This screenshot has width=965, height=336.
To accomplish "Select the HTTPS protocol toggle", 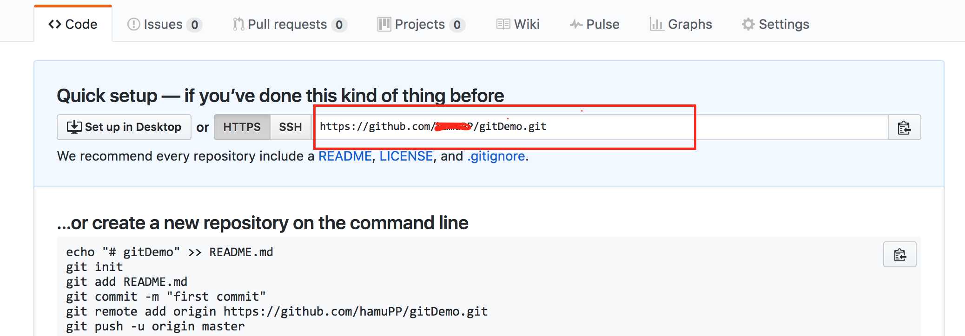I will coord(242,127).
